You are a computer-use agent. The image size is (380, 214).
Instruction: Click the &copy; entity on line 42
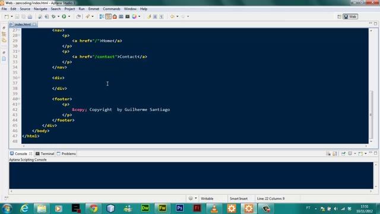pos(79,109)
